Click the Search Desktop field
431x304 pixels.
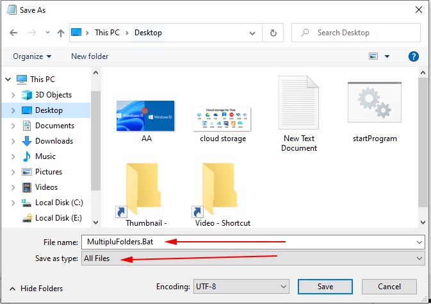pyautogui.click(x=356, y=33)
